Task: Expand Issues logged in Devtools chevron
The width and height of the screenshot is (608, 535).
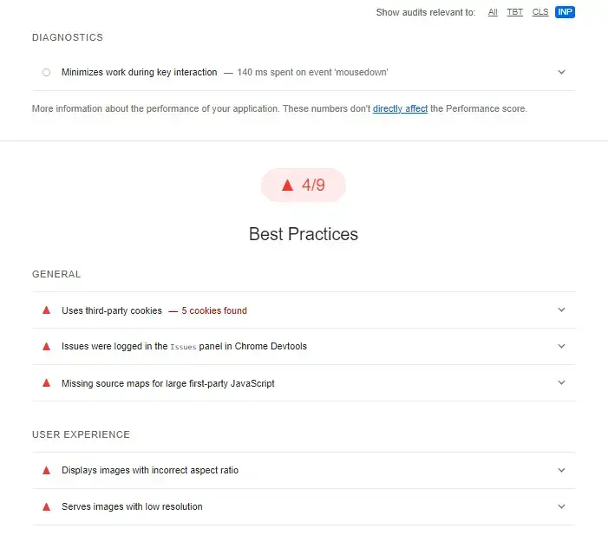Action: click(x=561, y=346)
